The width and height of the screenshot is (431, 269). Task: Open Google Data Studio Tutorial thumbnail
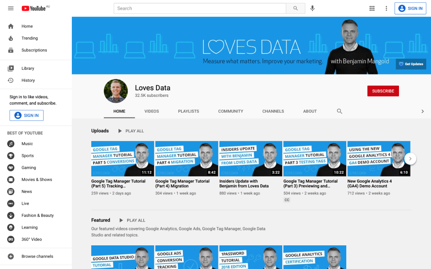tap(122, 257)
